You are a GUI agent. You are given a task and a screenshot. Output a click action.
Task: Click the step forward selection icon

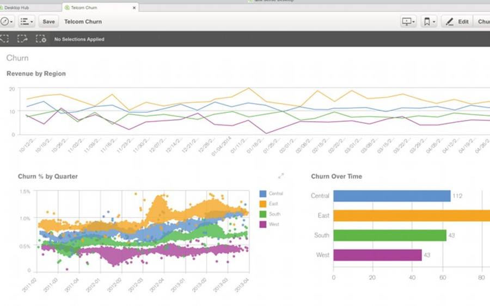point(22,39)
